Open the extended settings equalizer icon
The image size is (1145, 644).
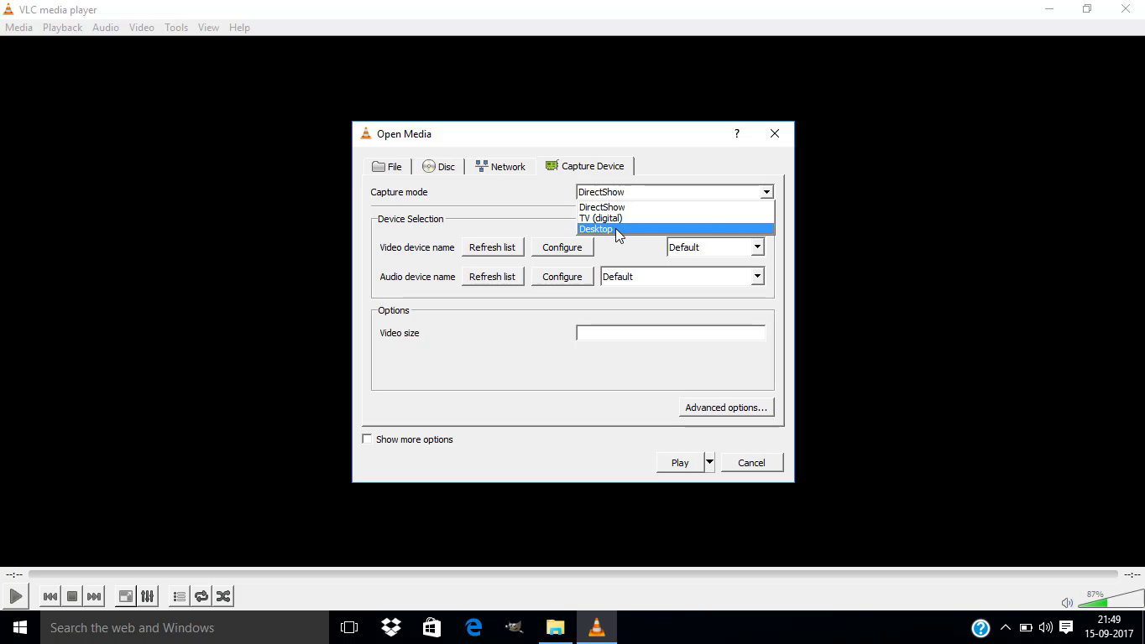(147, 596)
